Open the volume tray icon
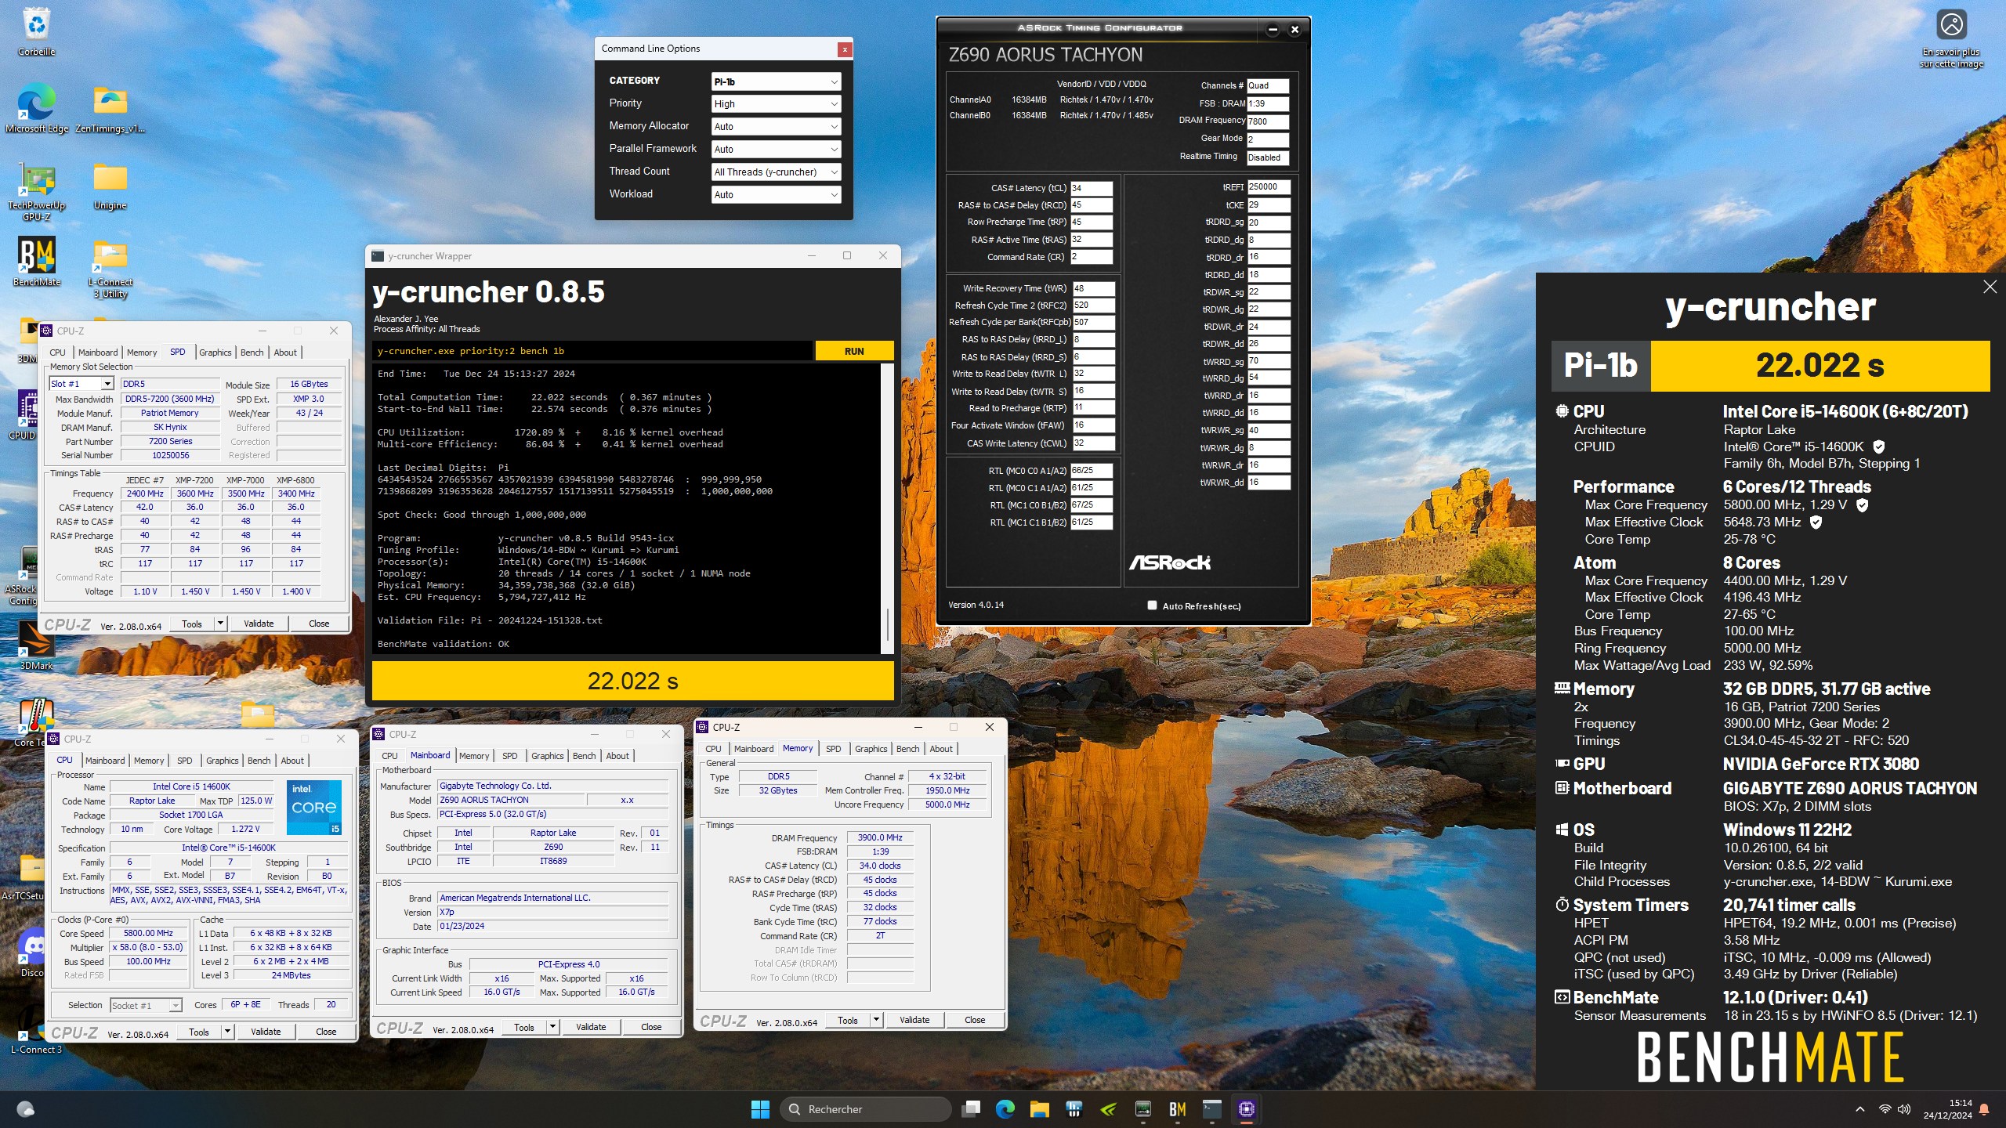Screen dimensions: 2006x1128 1905,1109
